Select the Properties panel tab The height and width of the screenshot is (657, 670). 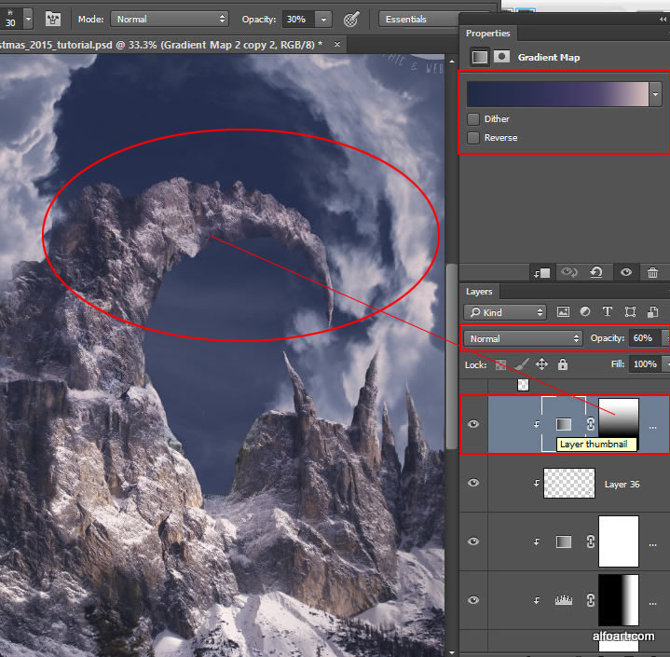coord(488,34)
